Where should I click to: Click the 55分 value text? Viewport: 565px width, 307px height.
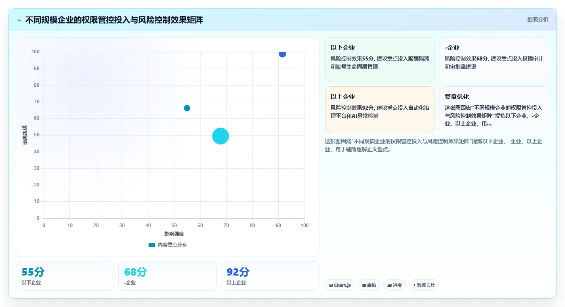[x=33, y=272]
